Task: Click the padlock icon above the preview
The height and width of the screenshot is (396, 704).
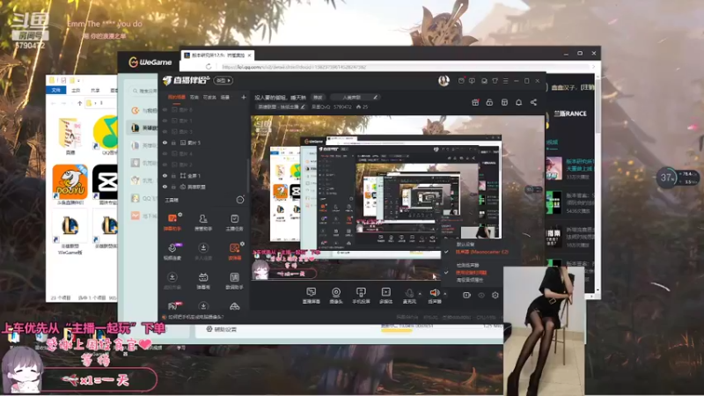Action: pyautogui.click(x=489, y=102)
